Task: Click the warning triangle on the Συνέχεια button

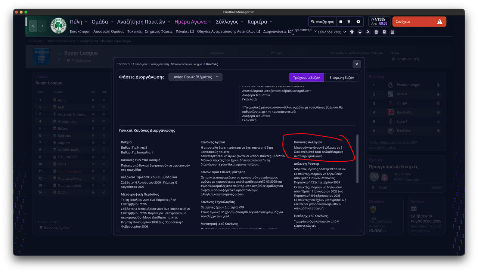Action: coord(440,22)
